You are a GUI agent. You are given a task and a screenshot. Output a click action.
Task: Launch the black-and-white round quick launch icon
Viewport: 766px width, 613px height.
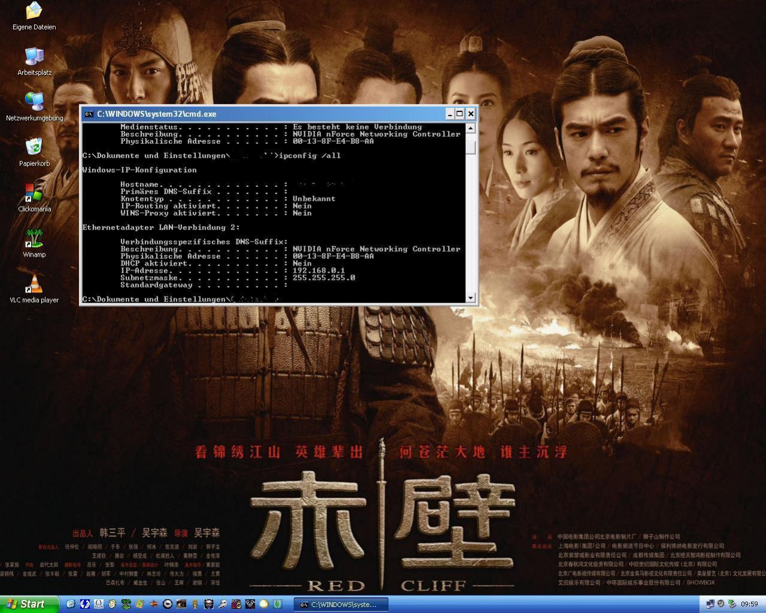[x=168, y=604]
